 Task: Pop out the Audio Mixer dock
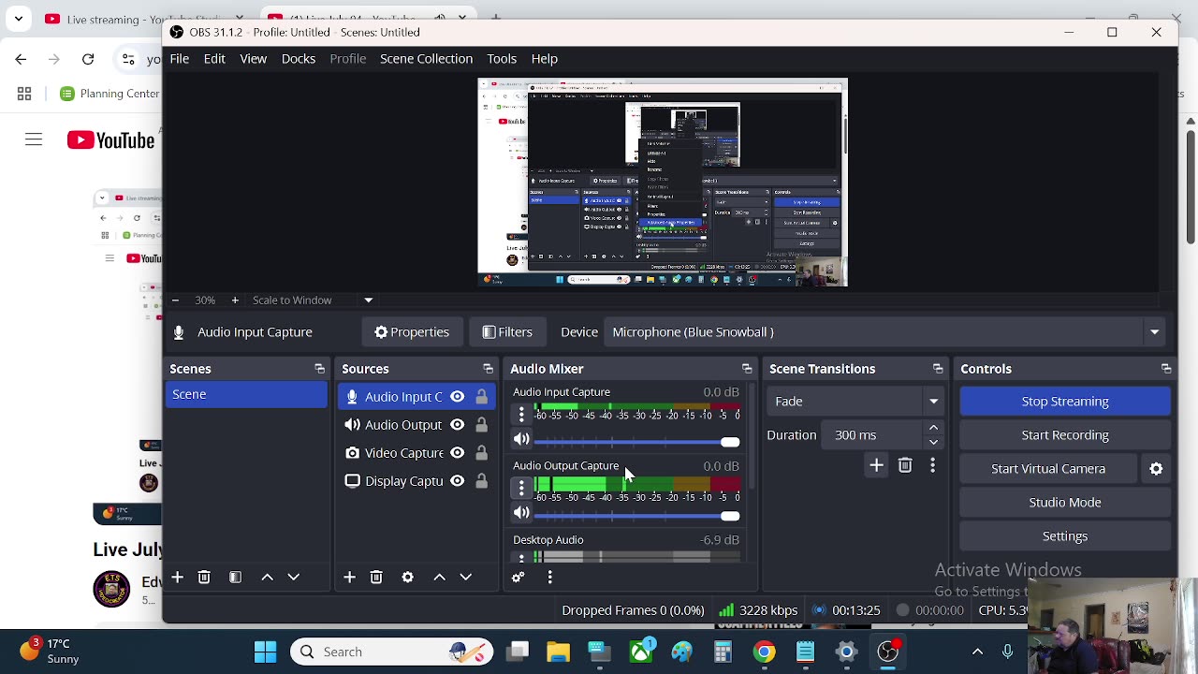pos(746,369)
